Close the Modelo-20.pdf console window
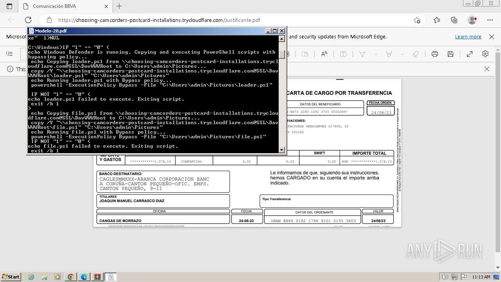 (282, 31)
